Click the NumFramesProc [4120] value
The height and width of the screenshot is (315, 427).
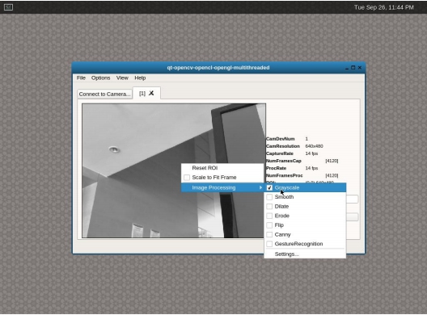(332, 175)
